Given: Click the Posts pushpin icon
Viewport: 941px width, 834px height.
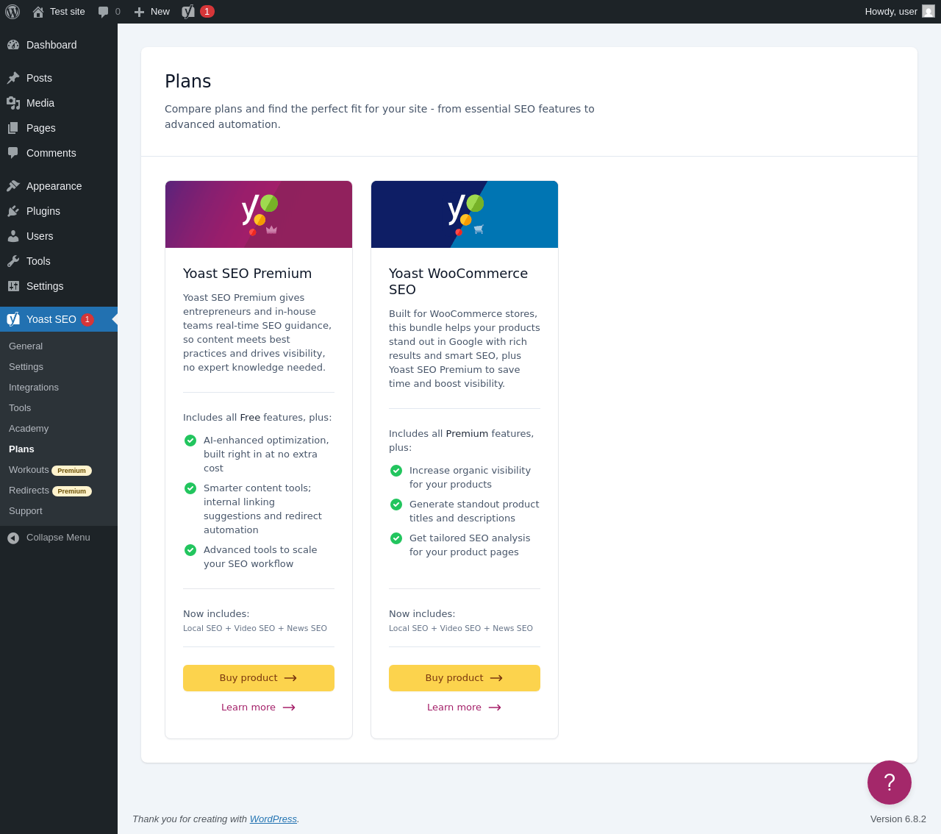Looking at the screenshot, I should click(x=13, y=78).
